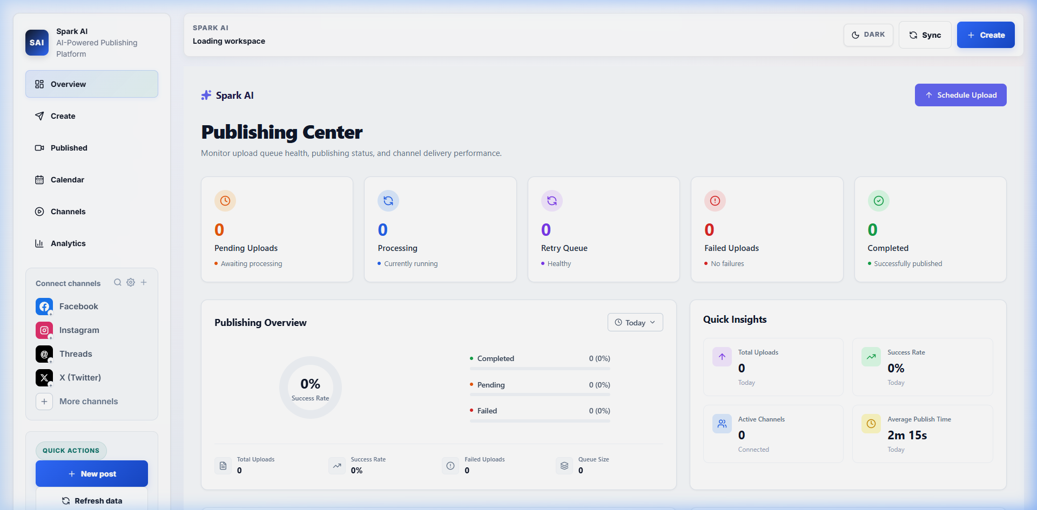Click the 0% Success Rate donut chart
The image size is (1037, 510).
[311, 387]
